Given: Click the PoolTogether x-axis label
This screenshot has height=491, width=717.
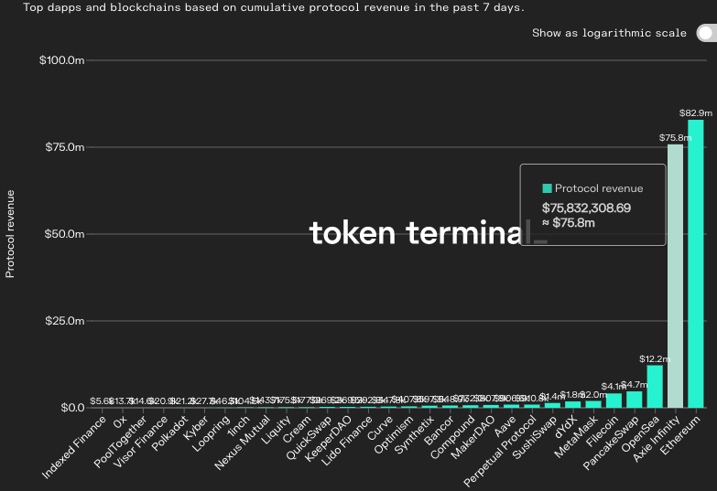Looking at the screenshot, I should pyautogui.click(x=120, y=442).
